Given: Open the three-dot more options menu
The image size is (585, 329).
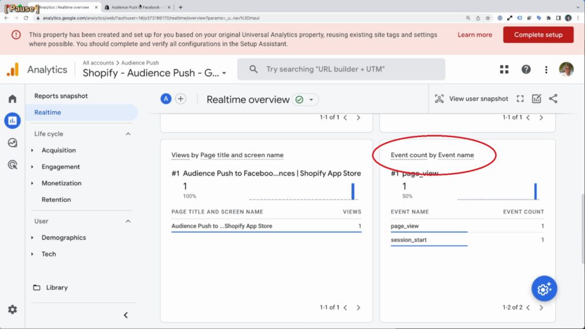Looking at the screenshot, I should tap(546, 69).
